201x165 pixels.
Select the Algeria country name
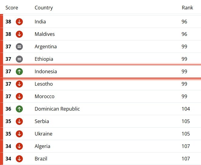pyautogui.click(x=42, y=146)
